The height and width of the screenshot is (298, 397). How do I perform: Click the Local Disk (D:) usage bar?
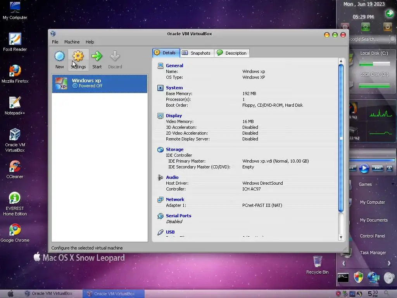tap(375, 86)
